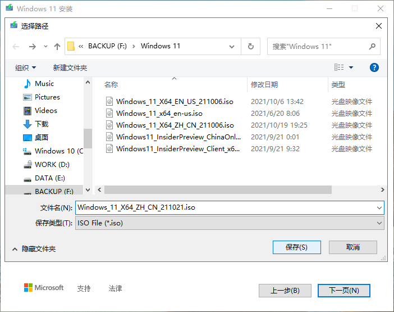Open the view options dropdown arrow

[x=351, y=67]
